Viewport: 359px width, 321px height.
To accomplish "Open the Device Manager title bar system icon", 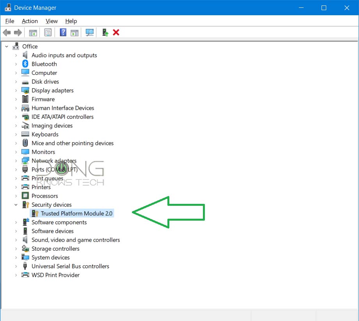I will click(8, 7).
